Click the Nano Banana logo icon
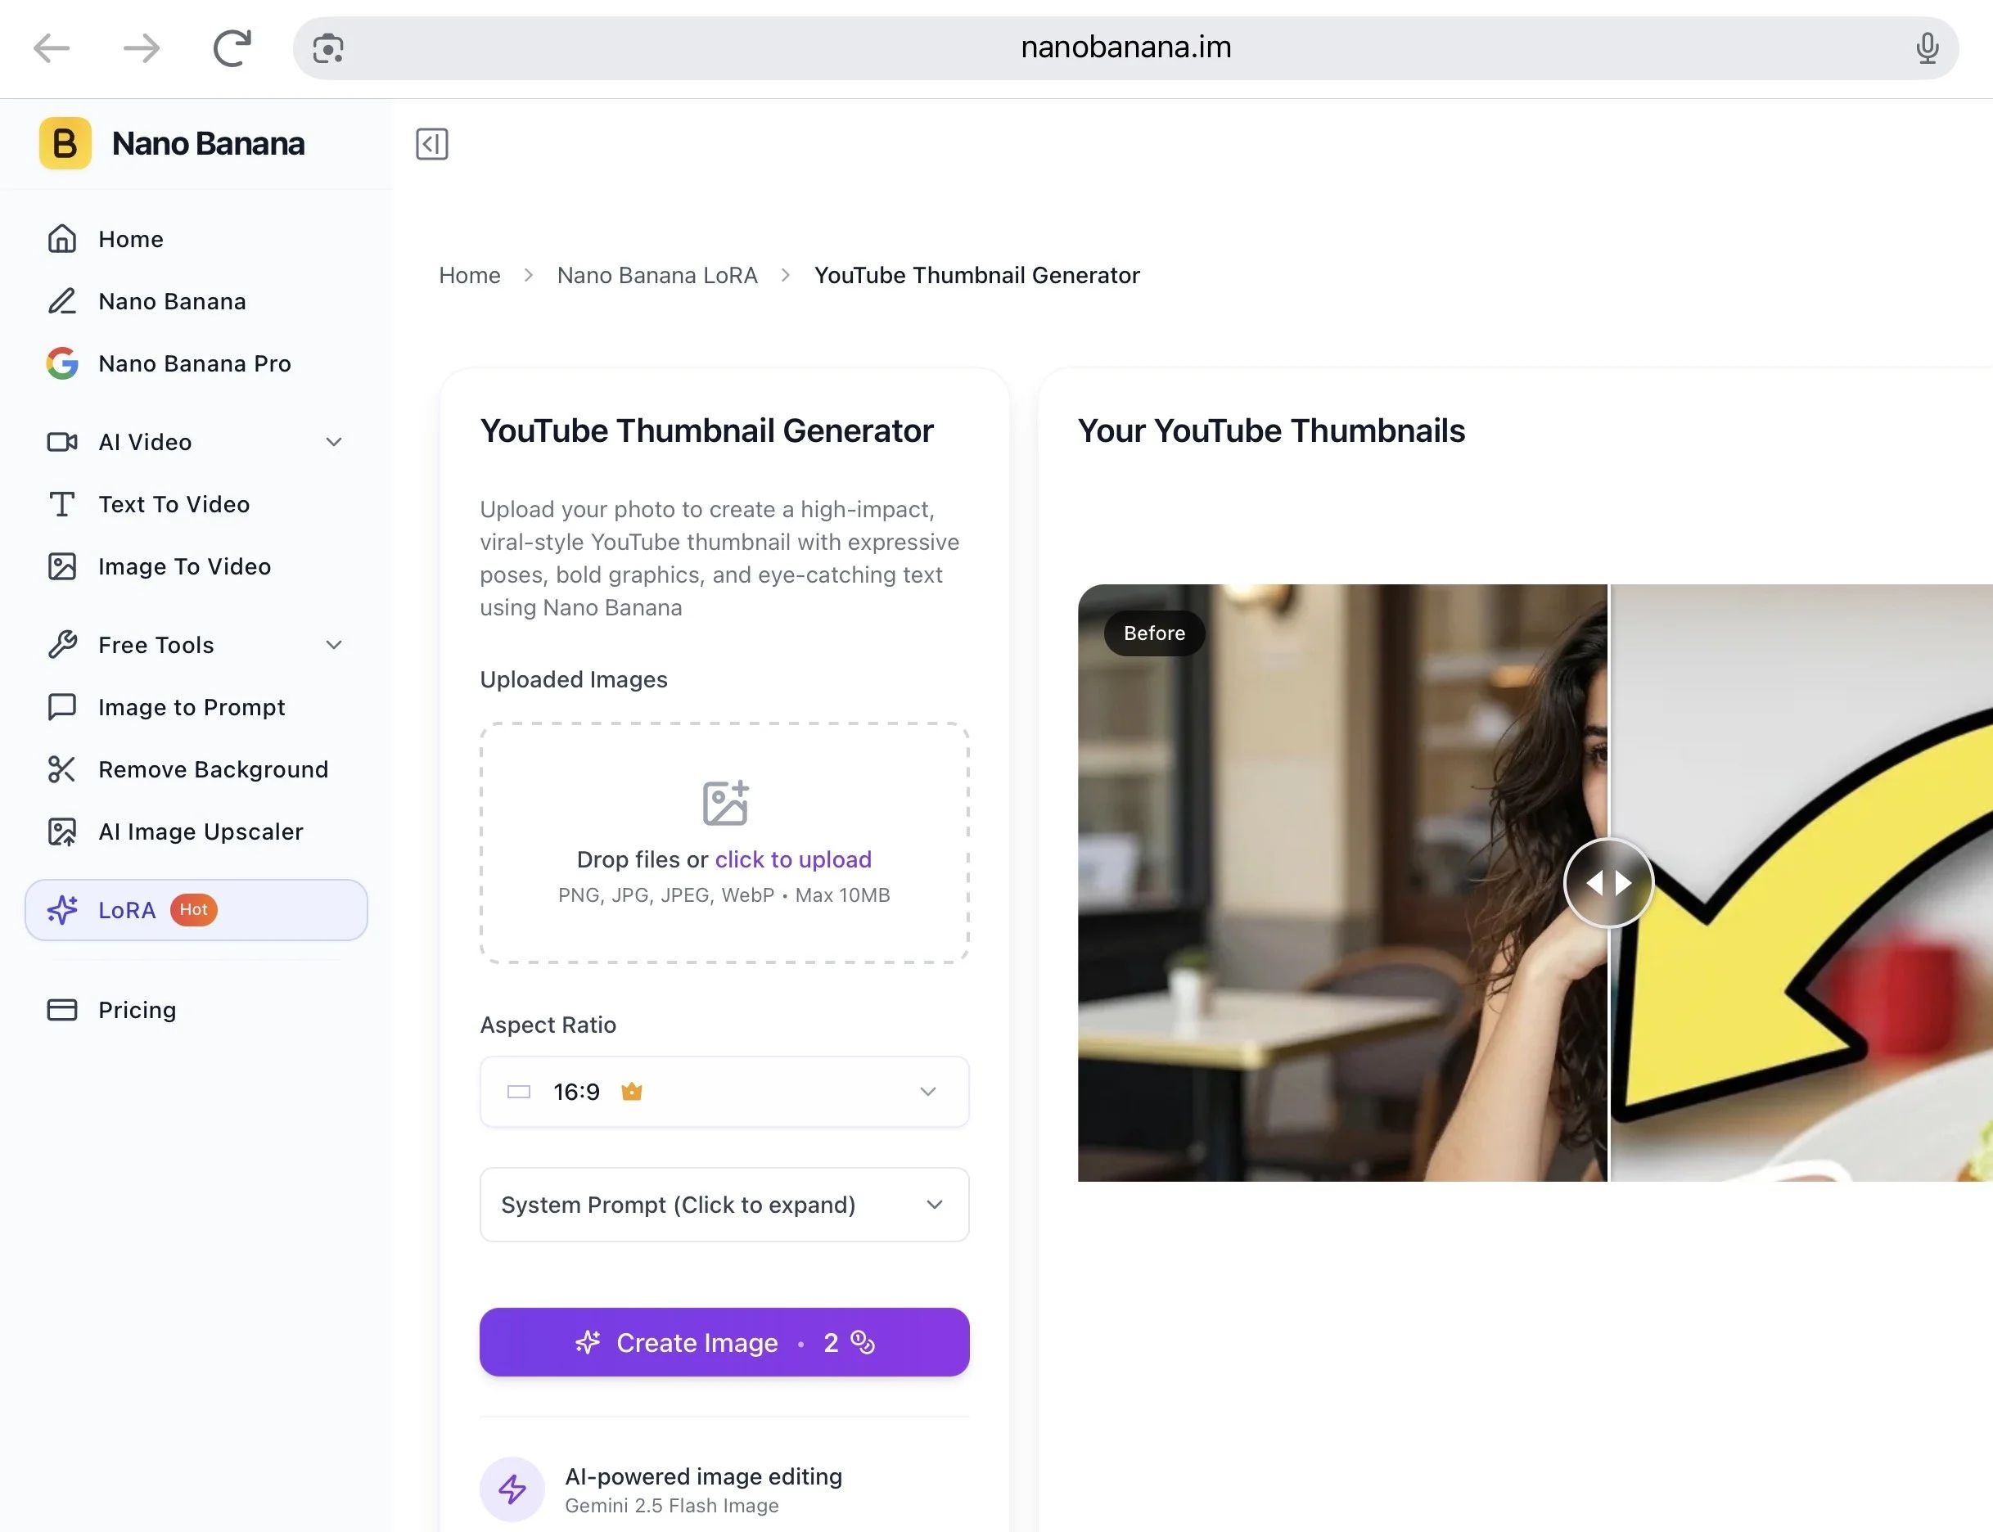The height and width of the screenshot is (1532, 1993). click(x=65, y=143)
